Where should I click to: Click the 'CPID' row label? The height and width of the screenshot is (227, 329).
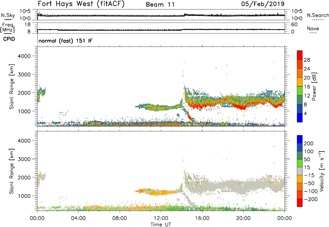pyautogui.click(x=9, y=39)
